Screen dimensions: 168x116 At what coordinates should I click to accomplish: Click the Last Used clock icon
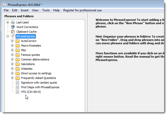13,22
